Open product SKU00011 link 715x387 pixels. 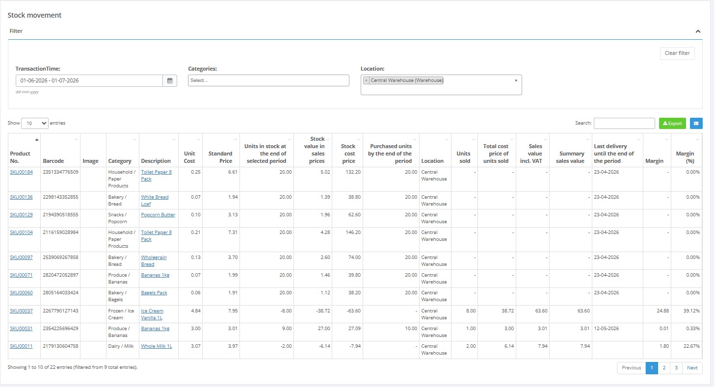[x=21, y=346]
